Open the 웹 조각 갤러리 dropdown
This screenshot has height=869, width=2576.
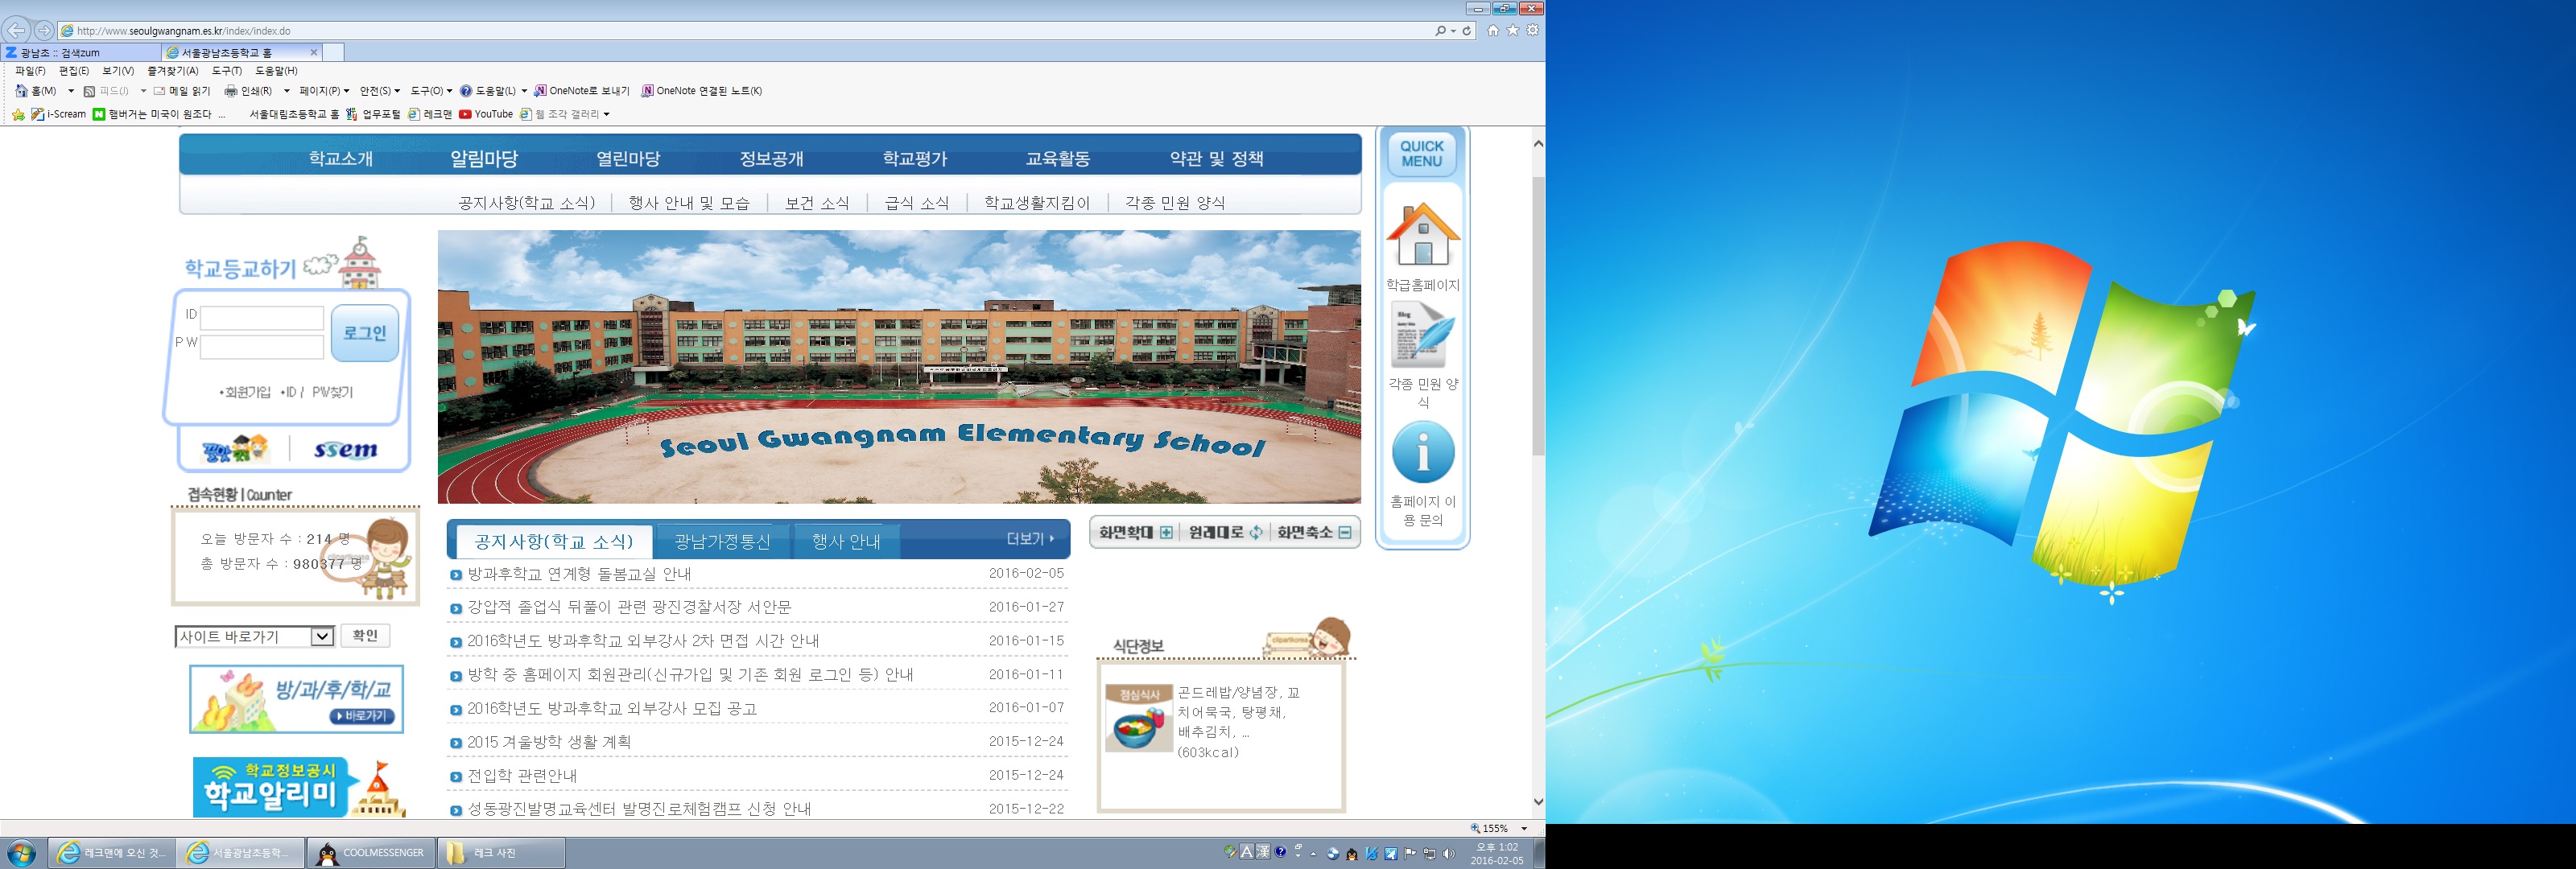point(565,114)
